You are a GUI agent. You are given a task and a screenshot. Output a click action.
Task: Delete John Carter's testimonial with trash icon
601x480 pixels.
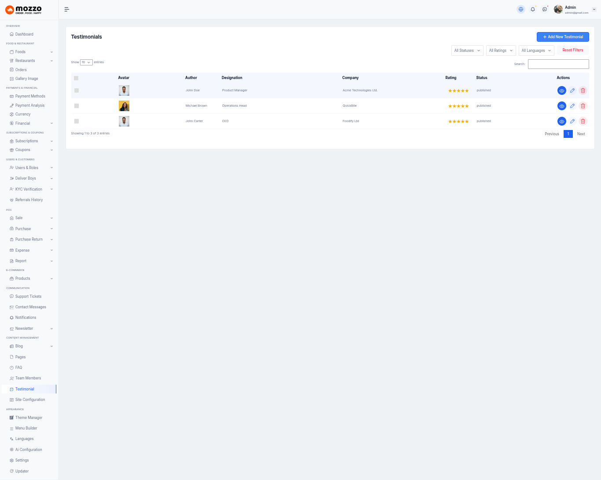coord(583,121)
